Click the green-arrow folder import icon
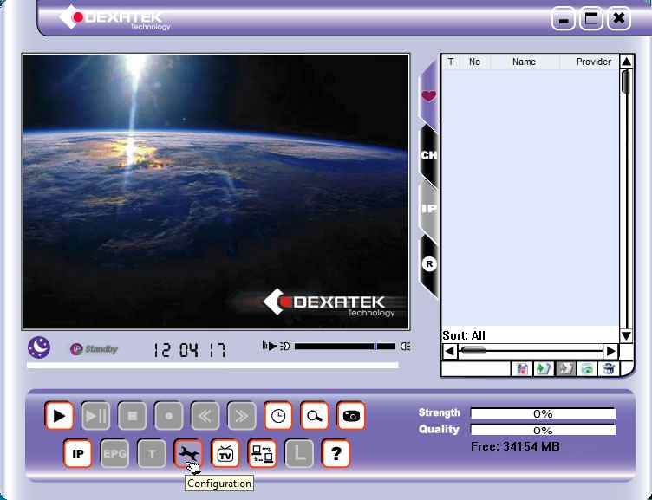Screen dimensions: 652x500 (x=544, y=368)
